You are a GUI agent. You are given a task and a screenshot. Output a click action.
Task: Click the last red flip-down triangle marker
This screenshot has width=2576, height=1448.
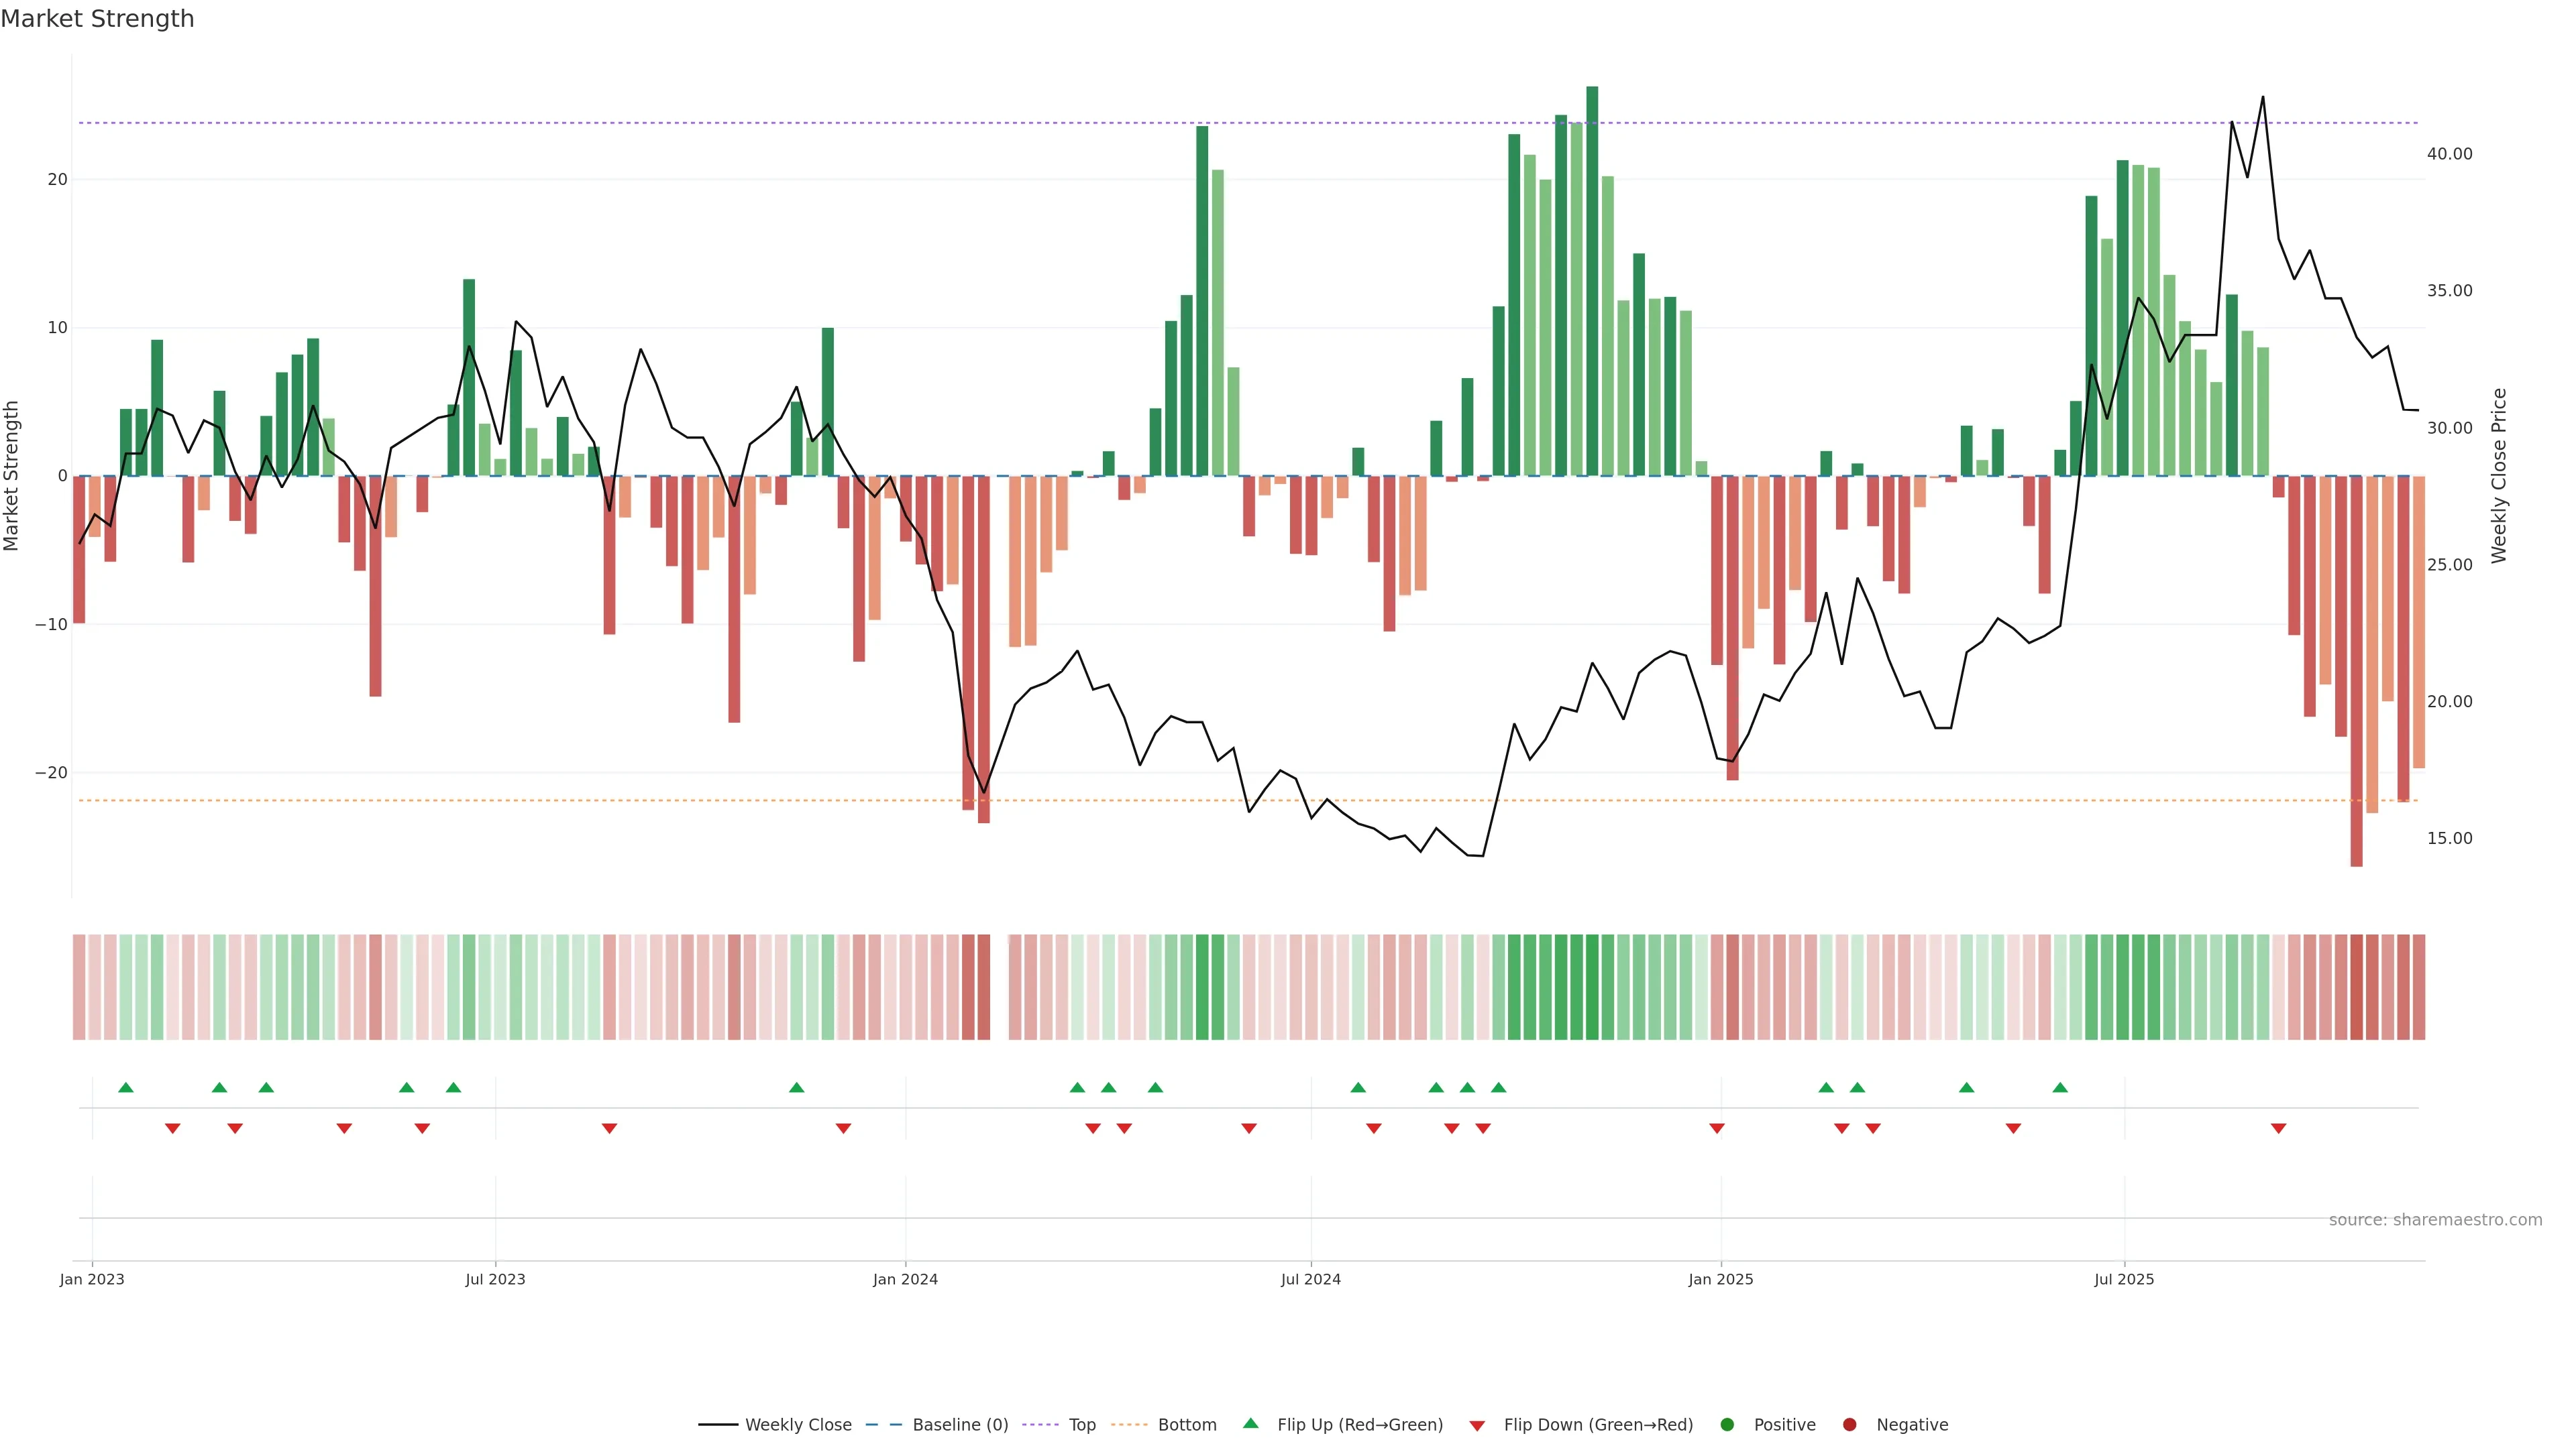pyautogui.click(x=2278, y=1128)
